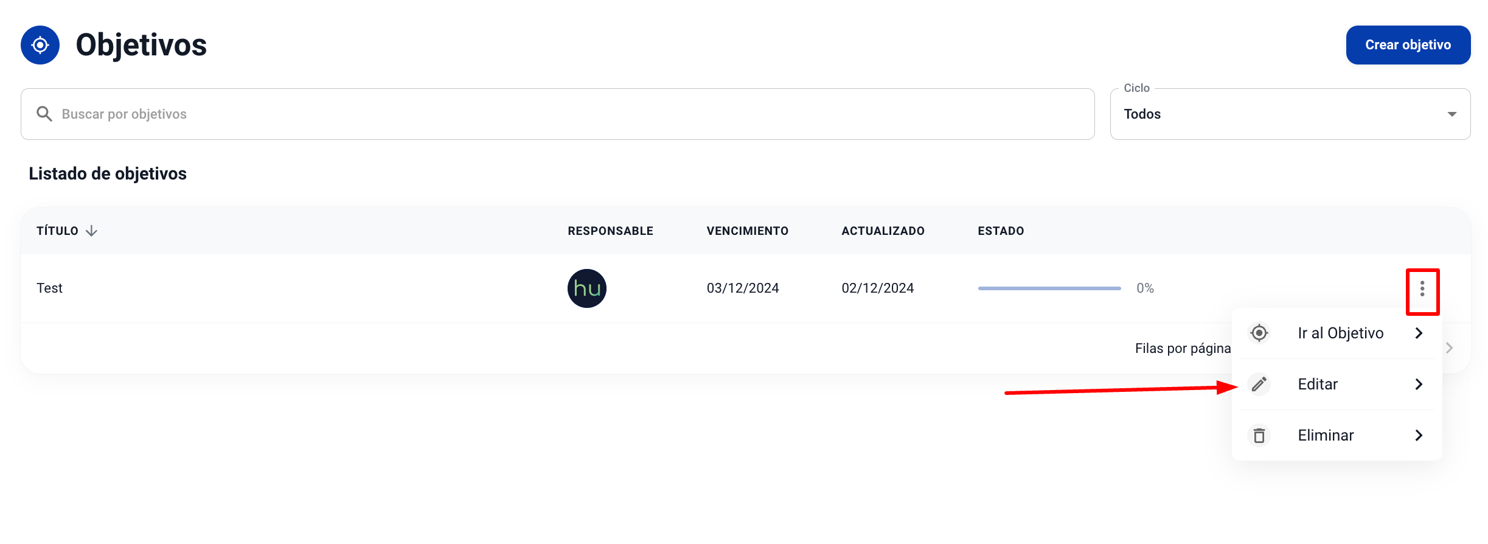Viewport: 1488px width, 544px height.
Task: Choose Eliminar from the context menu
Action: (x=1326, y=435)
